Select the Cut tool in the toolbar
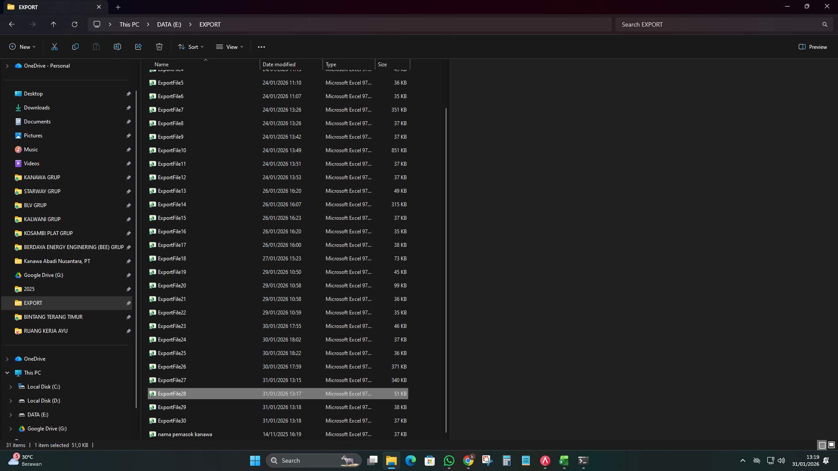This screenshot has width=838, height=471. [x=54, y=47]
